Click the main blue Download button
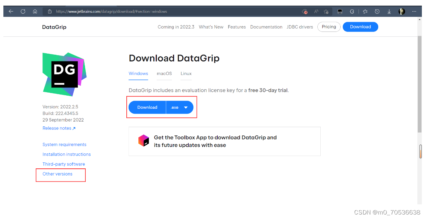 pyautogui.click(x=147, y=107)
